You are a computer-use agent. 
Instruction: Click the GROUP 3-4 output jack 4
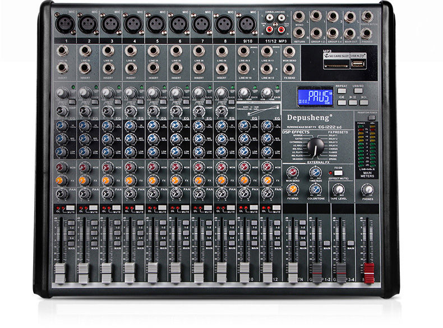point(333,33)
